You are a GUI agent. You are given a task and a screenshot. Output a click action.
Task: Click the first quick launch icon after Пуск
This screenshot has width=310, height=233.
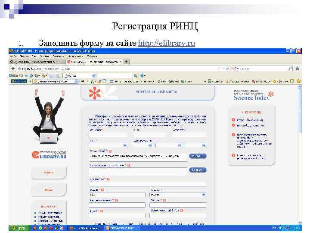click(35, 228)
